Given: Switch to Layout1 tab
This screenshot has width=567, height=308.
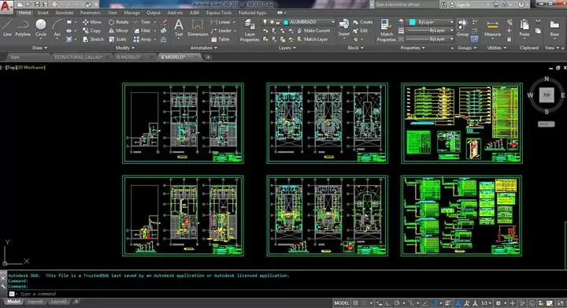Looking at the screenshot, I should tap(35, 302).
